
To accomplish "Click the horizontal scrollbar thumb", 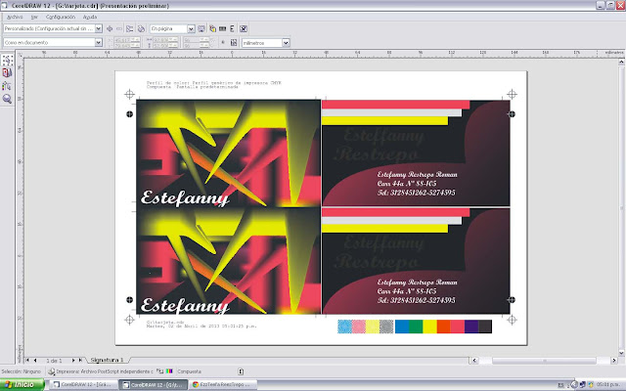I will [x=544, y=361].
